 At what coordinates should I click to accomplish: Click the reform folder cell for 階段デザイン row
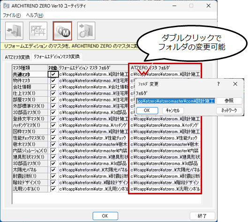point(93,183)
